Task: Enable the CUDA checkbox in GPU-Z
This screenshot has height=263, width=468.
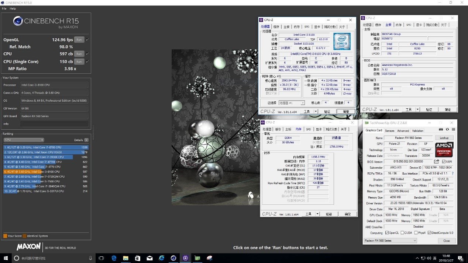Action: (402, 232)
